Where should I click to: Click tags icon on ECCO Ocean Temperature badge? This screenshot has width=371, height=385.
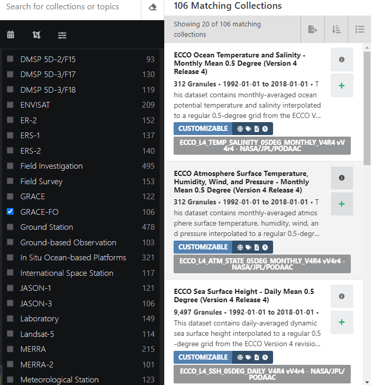click(248, 129)
